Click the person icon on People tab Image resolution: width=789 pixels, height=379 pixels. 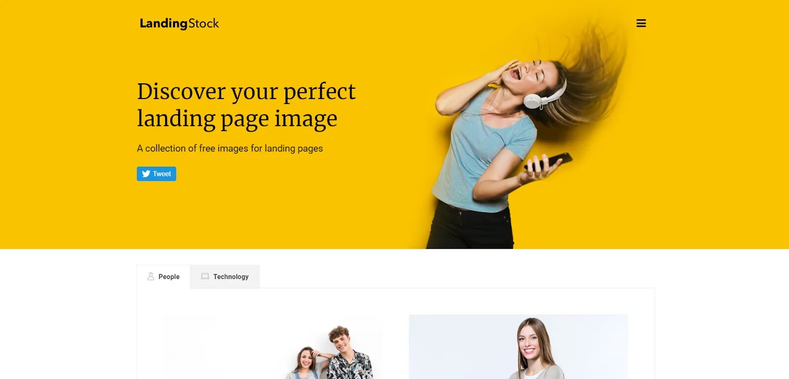point(151,276)
